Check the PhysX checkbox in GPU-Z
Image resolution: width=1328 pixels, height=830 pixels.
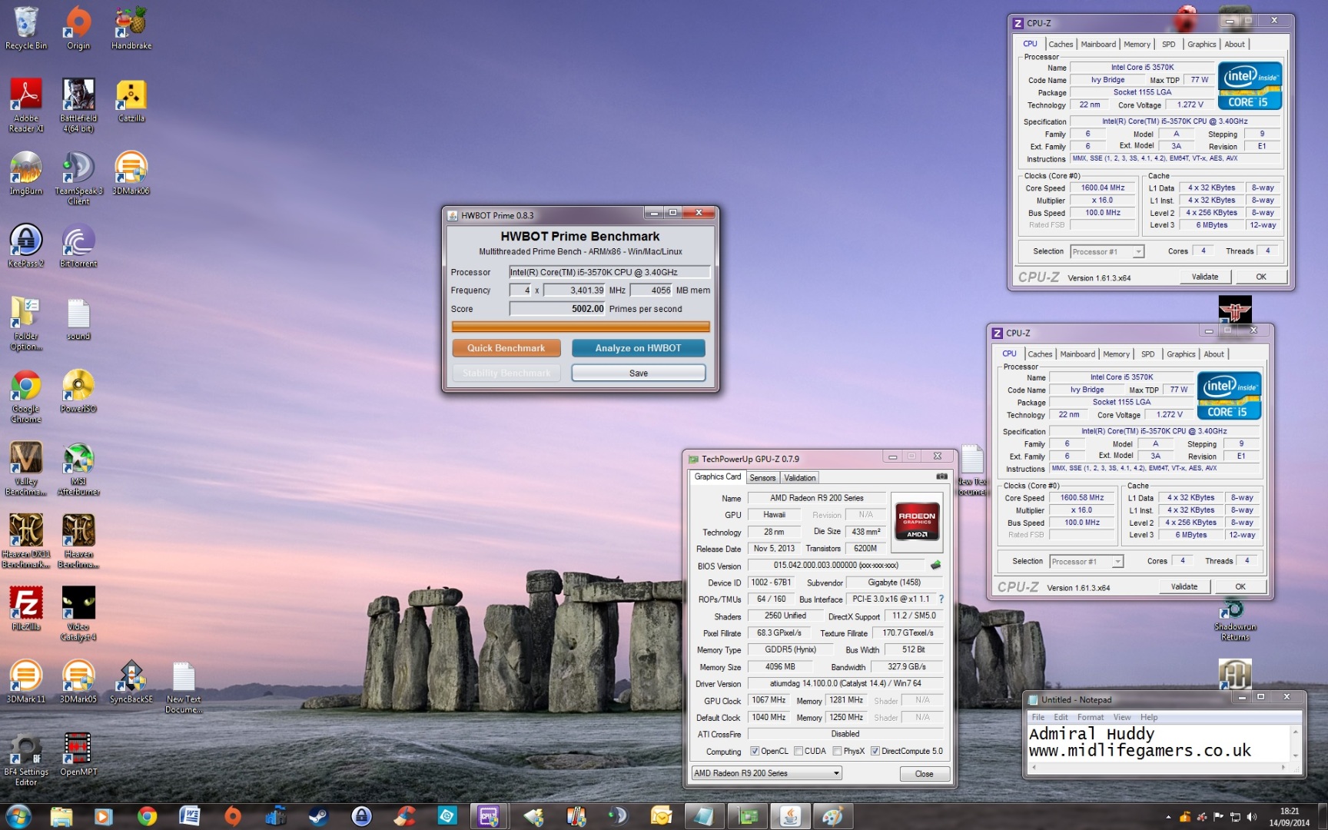coord(837,751)
